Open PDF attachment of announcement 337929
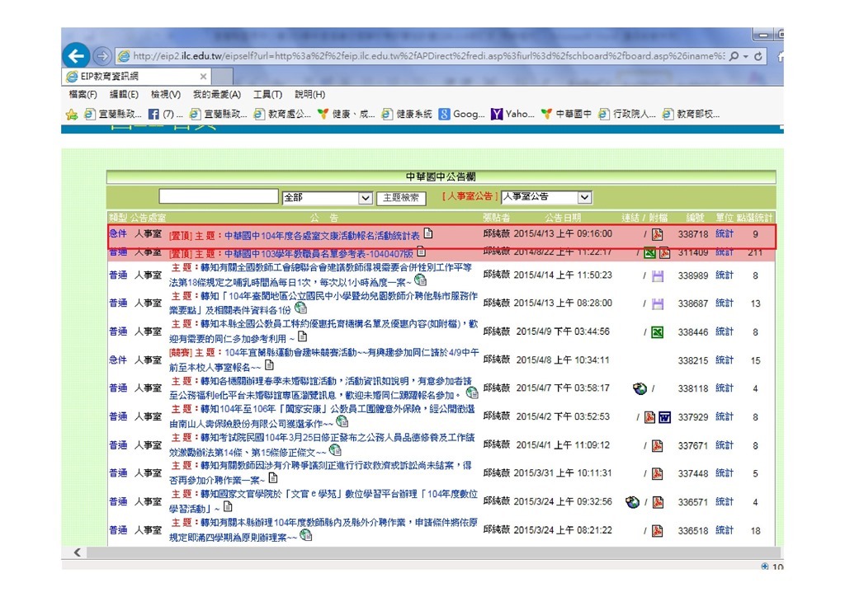This screenshot has height=597, width=845. coord(650,417)
